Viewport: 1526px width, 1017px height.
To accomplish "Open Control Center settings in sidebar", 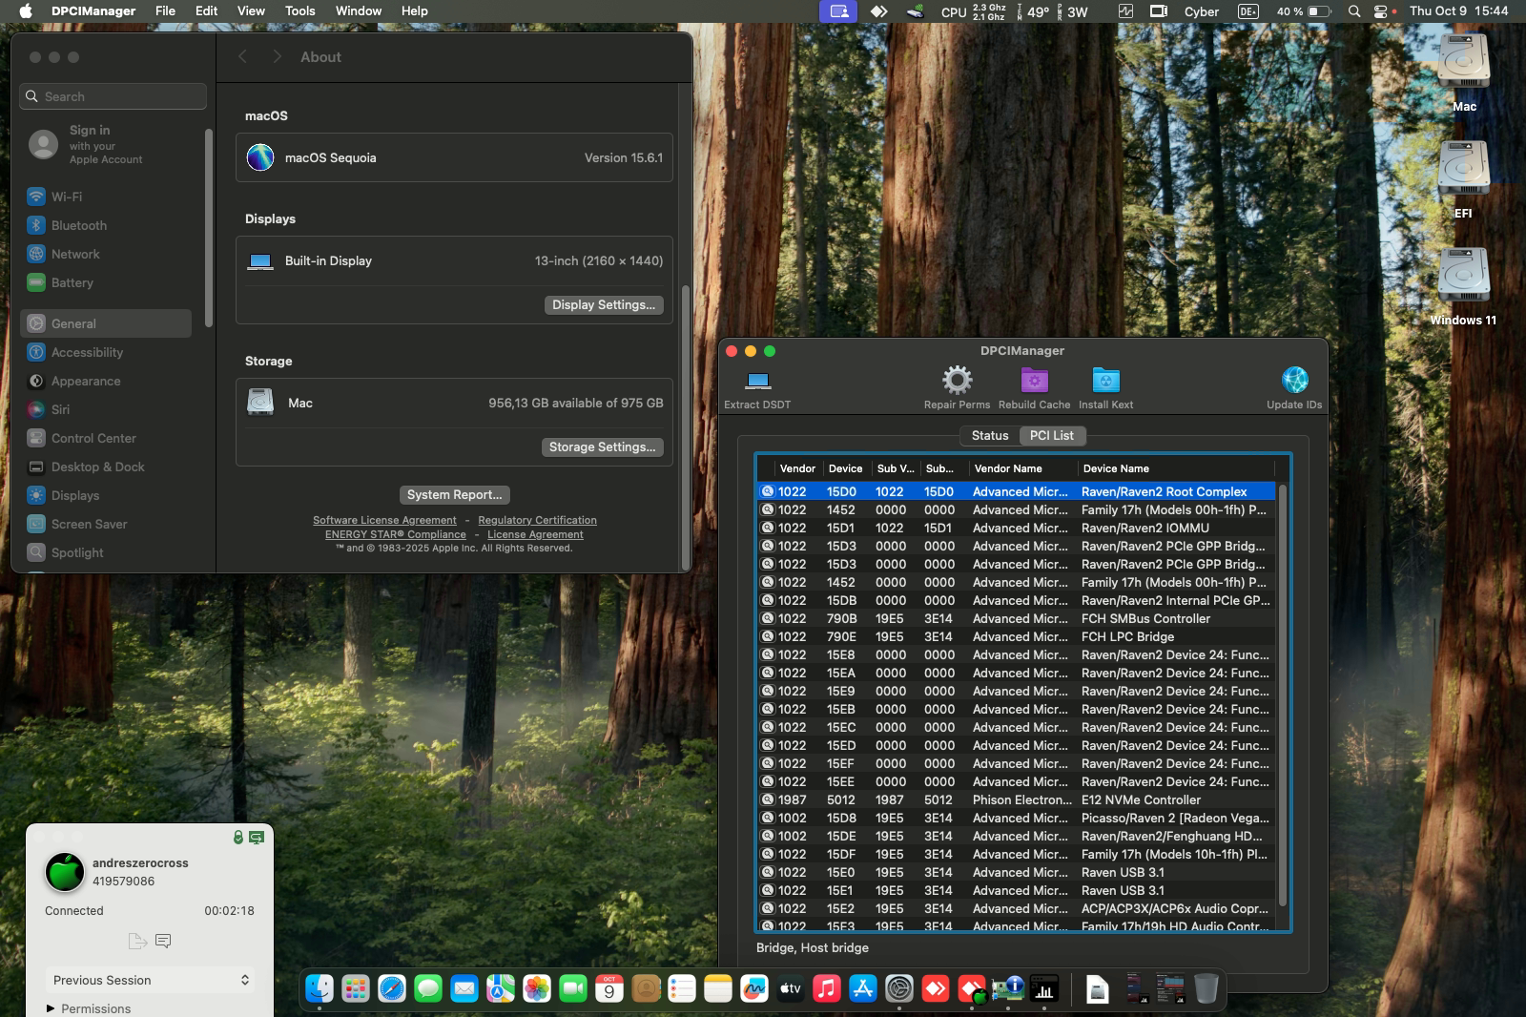I will click(x=105, y=438).
